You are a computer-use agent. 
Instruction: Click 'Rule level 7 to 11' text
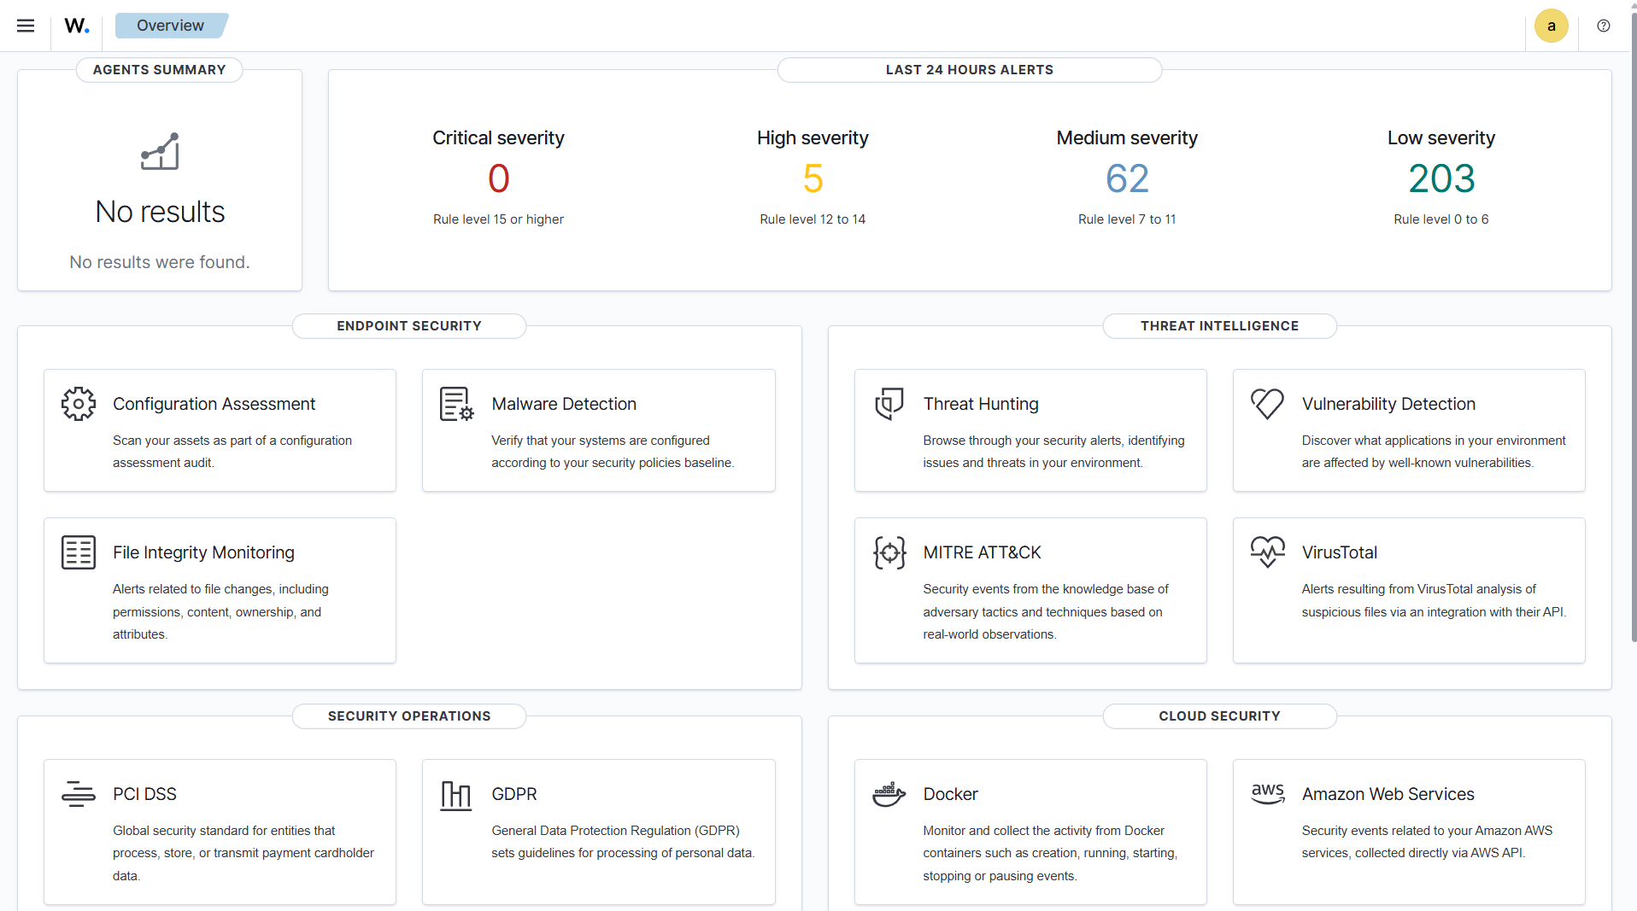(x=1127, y=219)
